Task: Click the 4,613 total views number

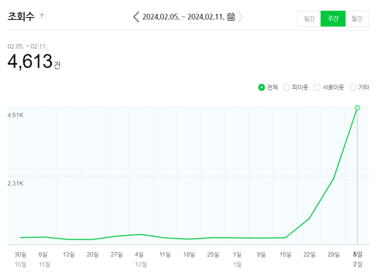Action: coord(30,61)
